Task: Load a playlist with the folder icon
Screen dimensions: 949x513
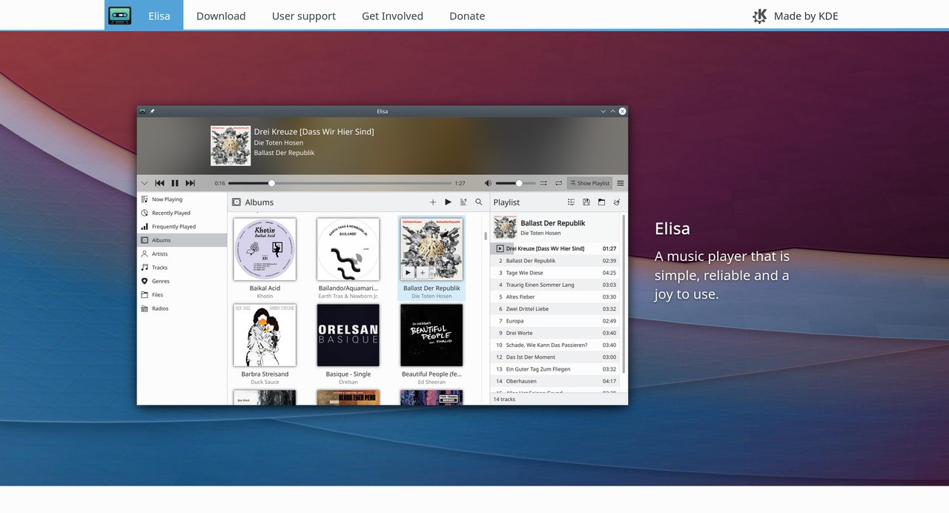Action: 601,202
